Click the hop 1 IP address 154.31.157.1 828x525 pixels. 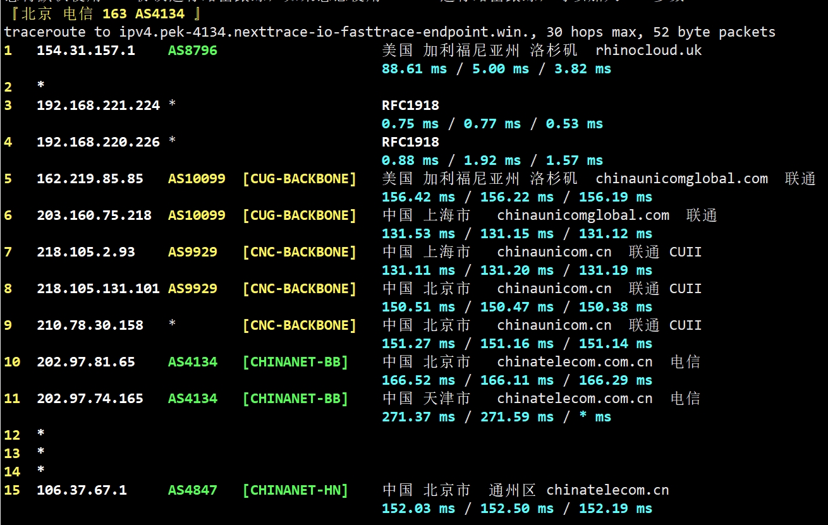[x=85, y=51]
